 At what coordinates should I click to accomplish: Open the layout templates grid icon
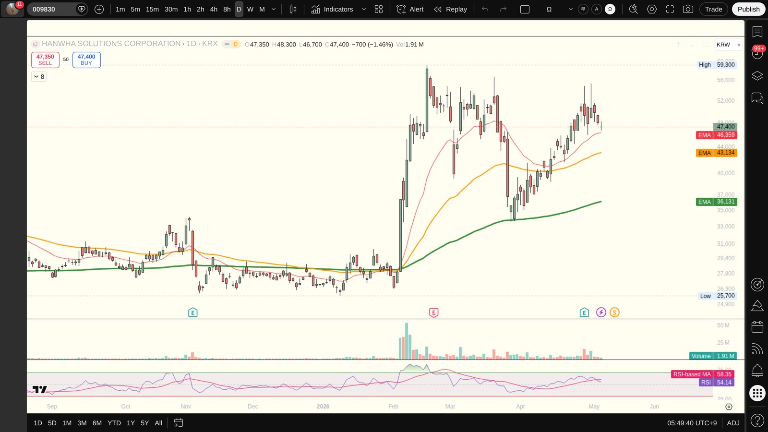coord(379,9)
